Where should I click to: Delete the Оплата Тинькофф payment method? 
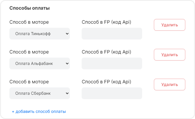click(169, 25)
